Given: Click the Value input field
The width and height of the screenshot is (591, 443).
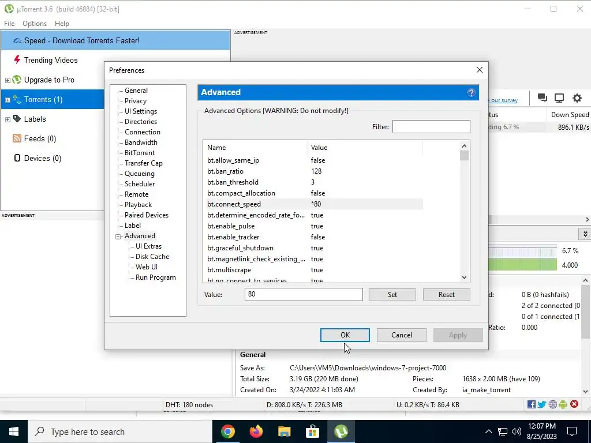Looking at the screenshot, I should (304, 294).
